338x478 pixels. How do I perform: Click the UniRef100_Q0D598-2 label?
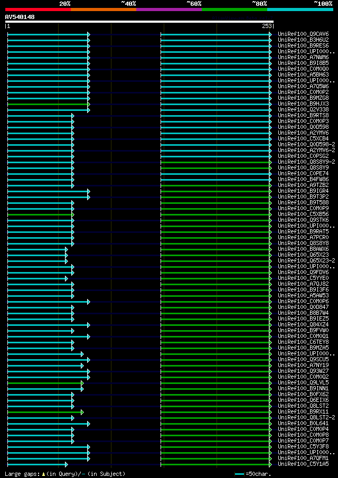tap(306, 145)
